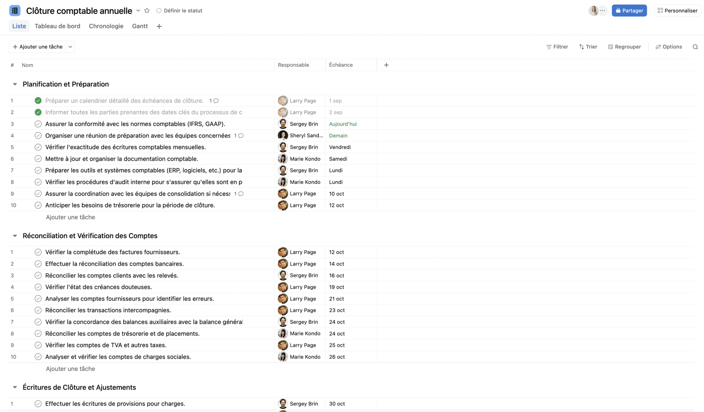704x412 pixels.
Task: Click the project list icon beside the title
Action: click(x=15, y=11)
